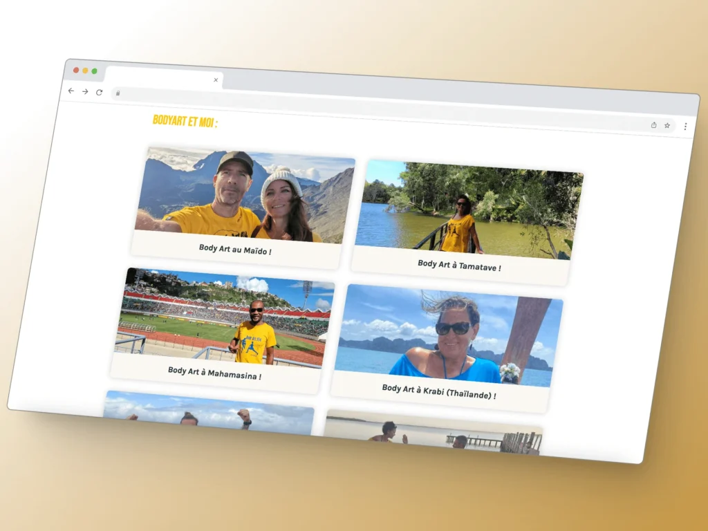708x531 pixels.
Task: Click the "Body Art à Mahamasina !" caption
Action: [x=214, y=374]
